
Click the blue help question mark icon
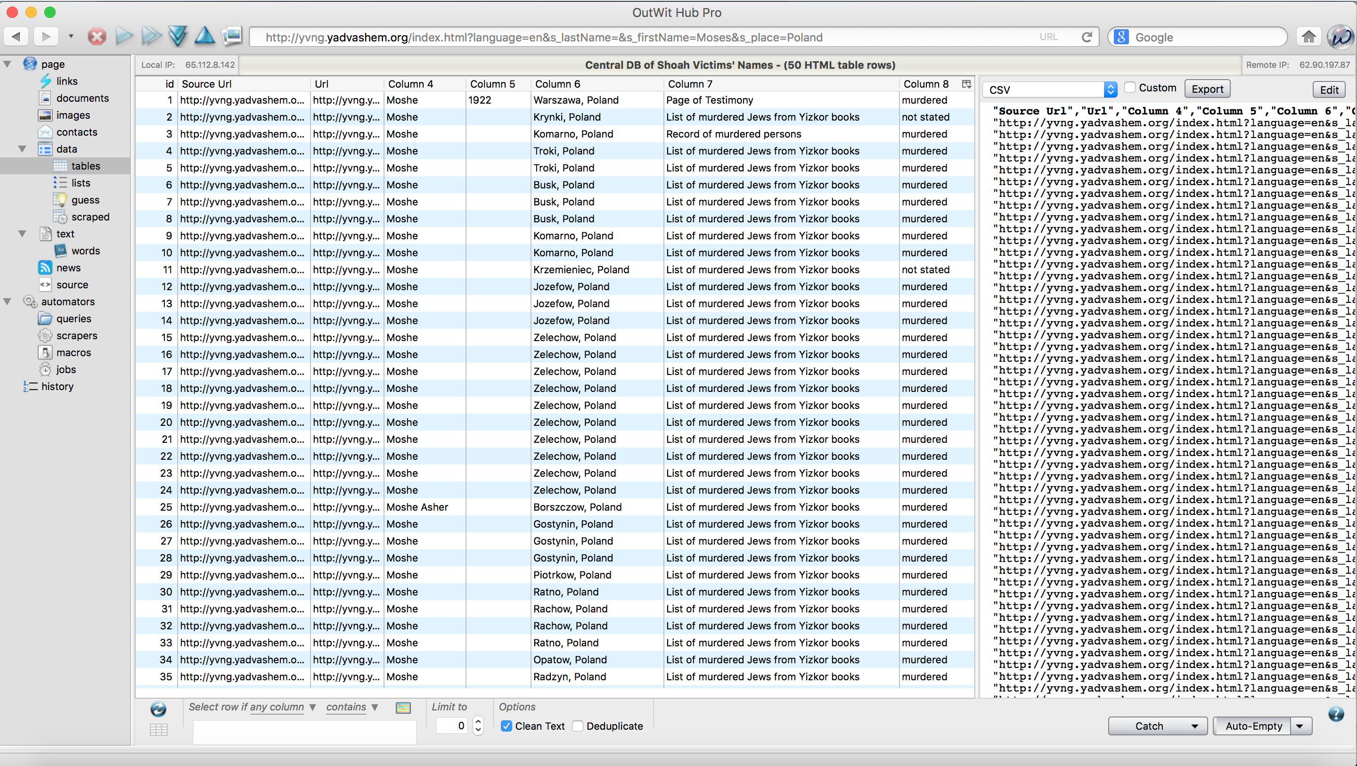point(1335,714)
